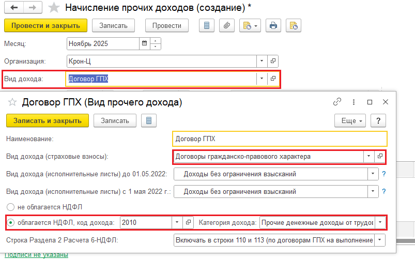Image resolution: width=415 pixels, height=259 pixels.
Task: Go back with the left arrow button
Action: 14,8
